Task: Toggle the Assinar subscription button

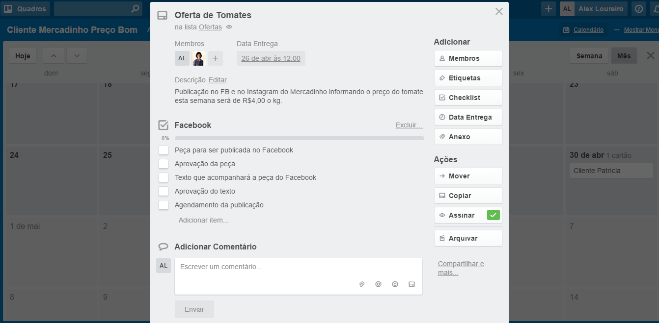Action: pyautogui.click(x=468, y=215)
